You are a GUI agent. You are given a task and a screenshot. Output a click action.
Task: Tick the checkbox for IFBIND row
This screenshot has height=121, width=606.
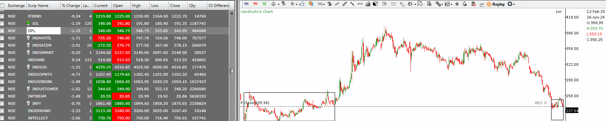coord(2,16)
